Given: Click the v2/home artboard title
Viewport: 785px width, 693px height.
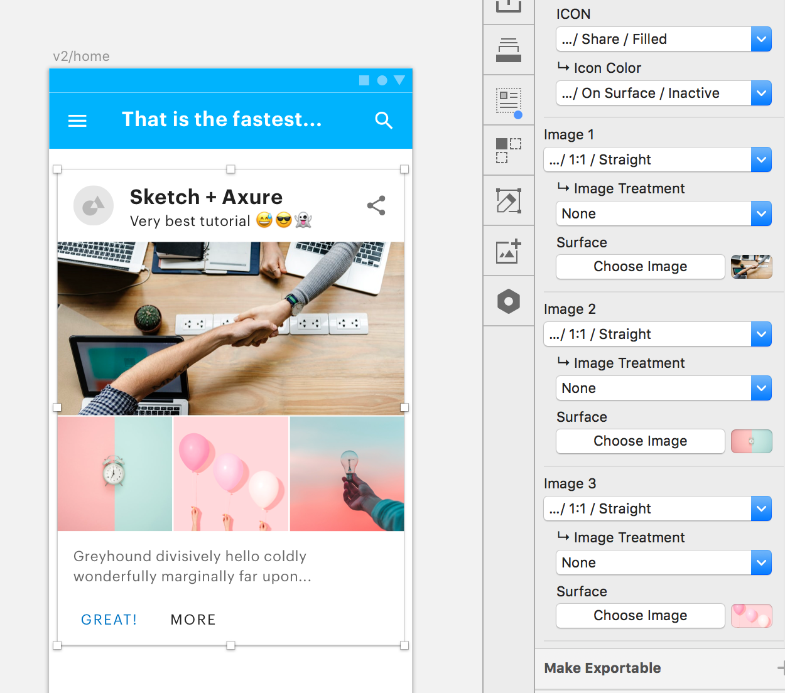Looking at the screenshot, I should click(81, 56).
